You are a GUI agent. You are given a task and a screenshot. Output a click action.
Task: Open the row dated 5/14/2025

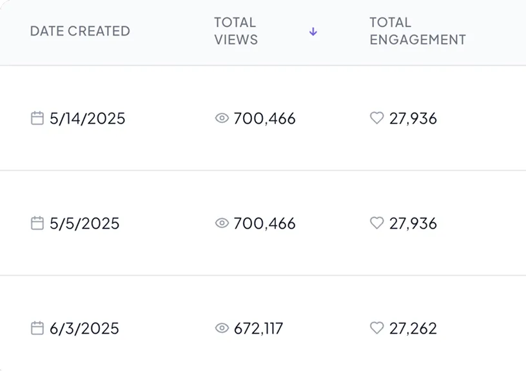[258, 119]
